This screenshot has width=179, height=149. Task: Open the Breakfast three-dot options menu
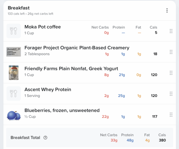pos(167,10)
